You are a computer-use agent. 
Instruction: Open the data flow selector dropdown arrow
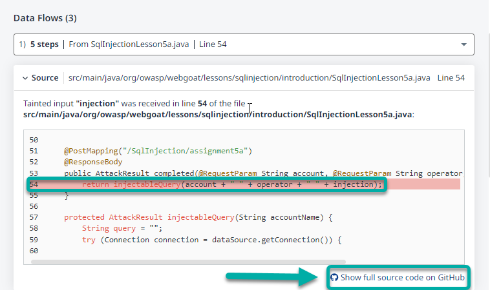[x=463, y=44]
